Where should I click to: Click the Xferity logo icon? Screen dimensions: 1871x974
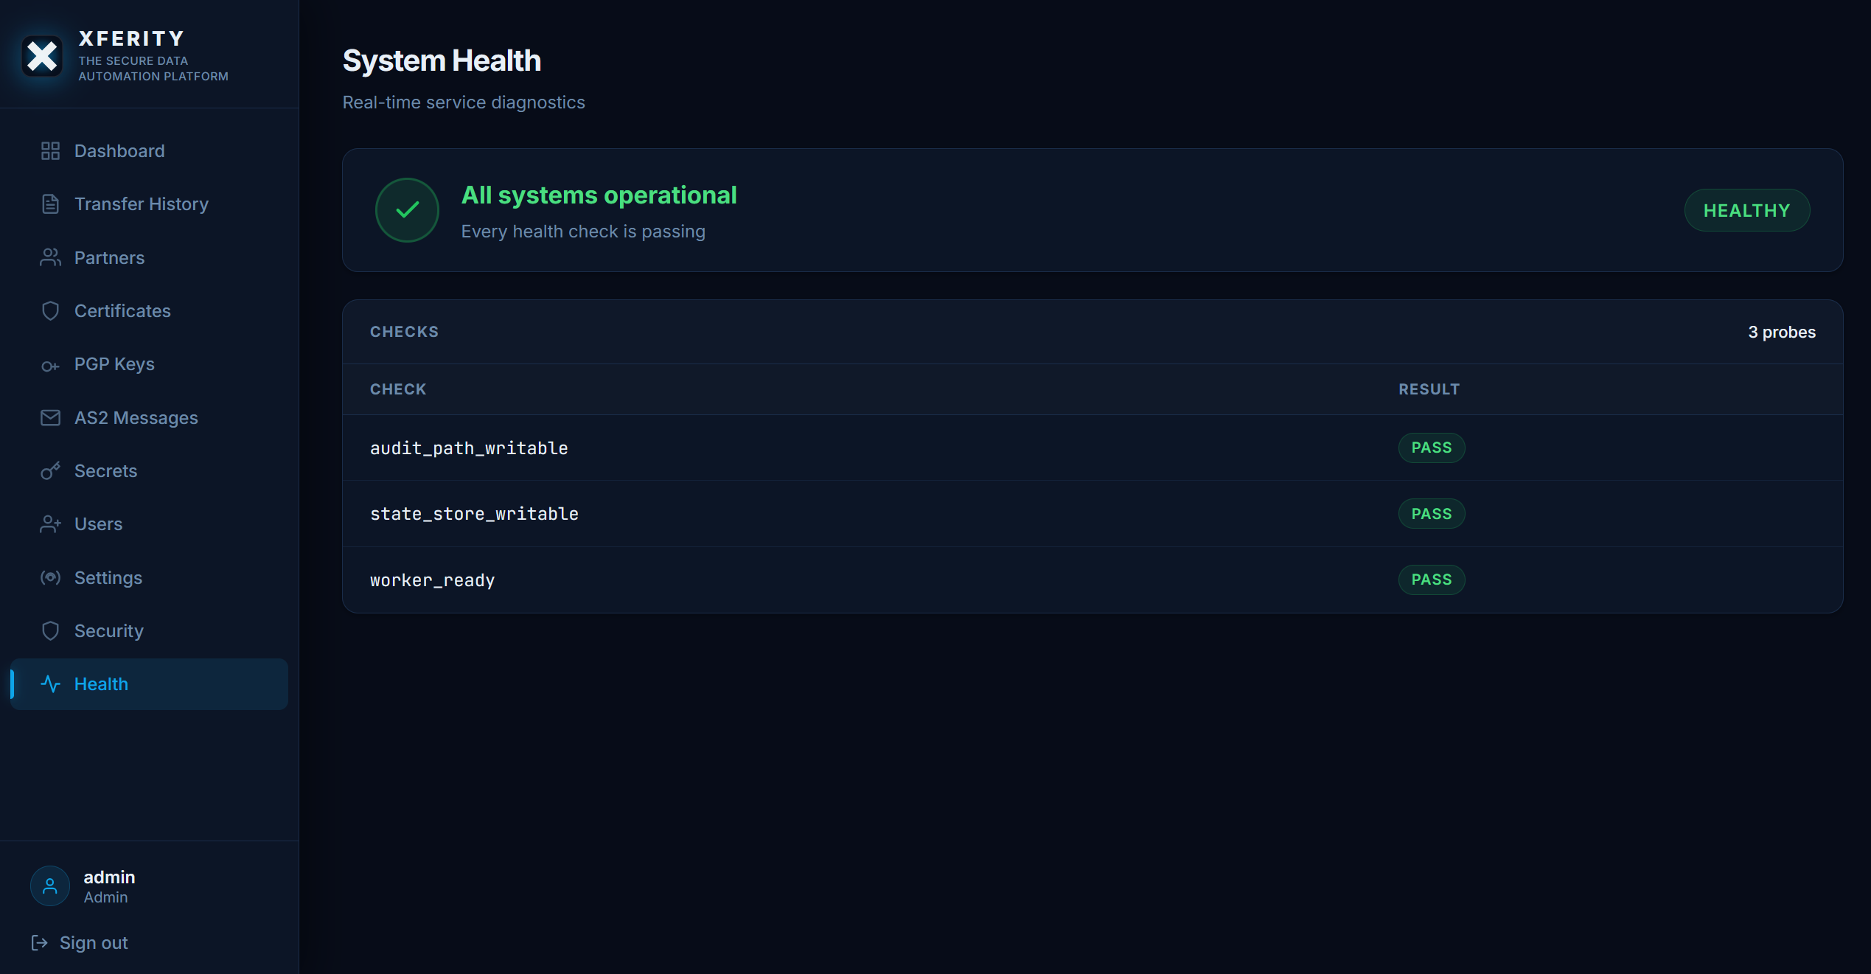pos(42,55)
